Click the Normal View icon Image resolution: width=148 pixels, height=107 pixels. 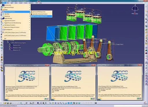coord(66,103)
